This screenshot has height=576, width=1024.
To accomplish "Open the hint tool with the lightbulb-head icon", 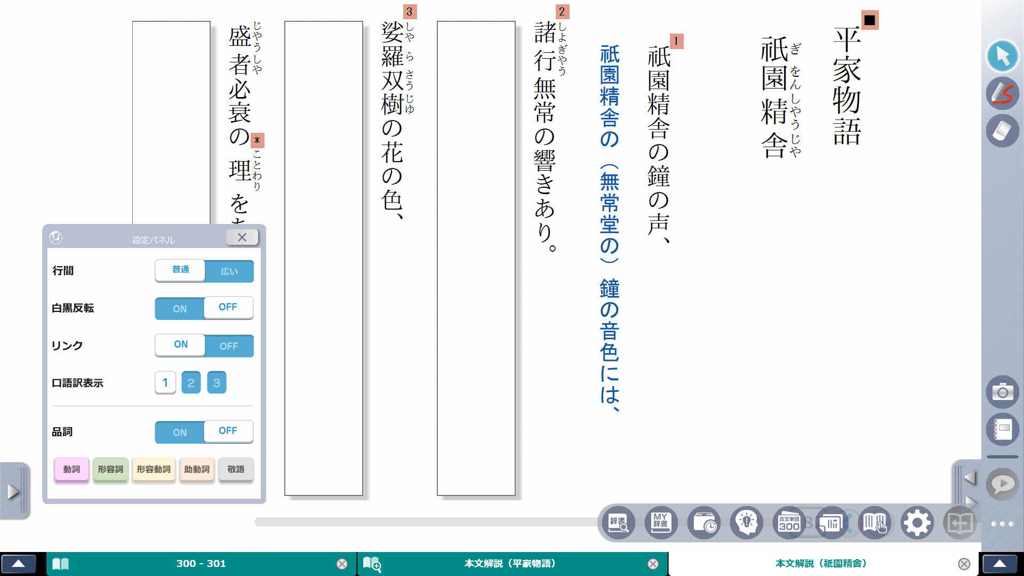I will point(746,523).
